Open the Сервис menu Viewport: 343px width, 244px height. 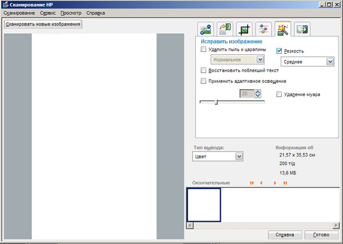47,13
